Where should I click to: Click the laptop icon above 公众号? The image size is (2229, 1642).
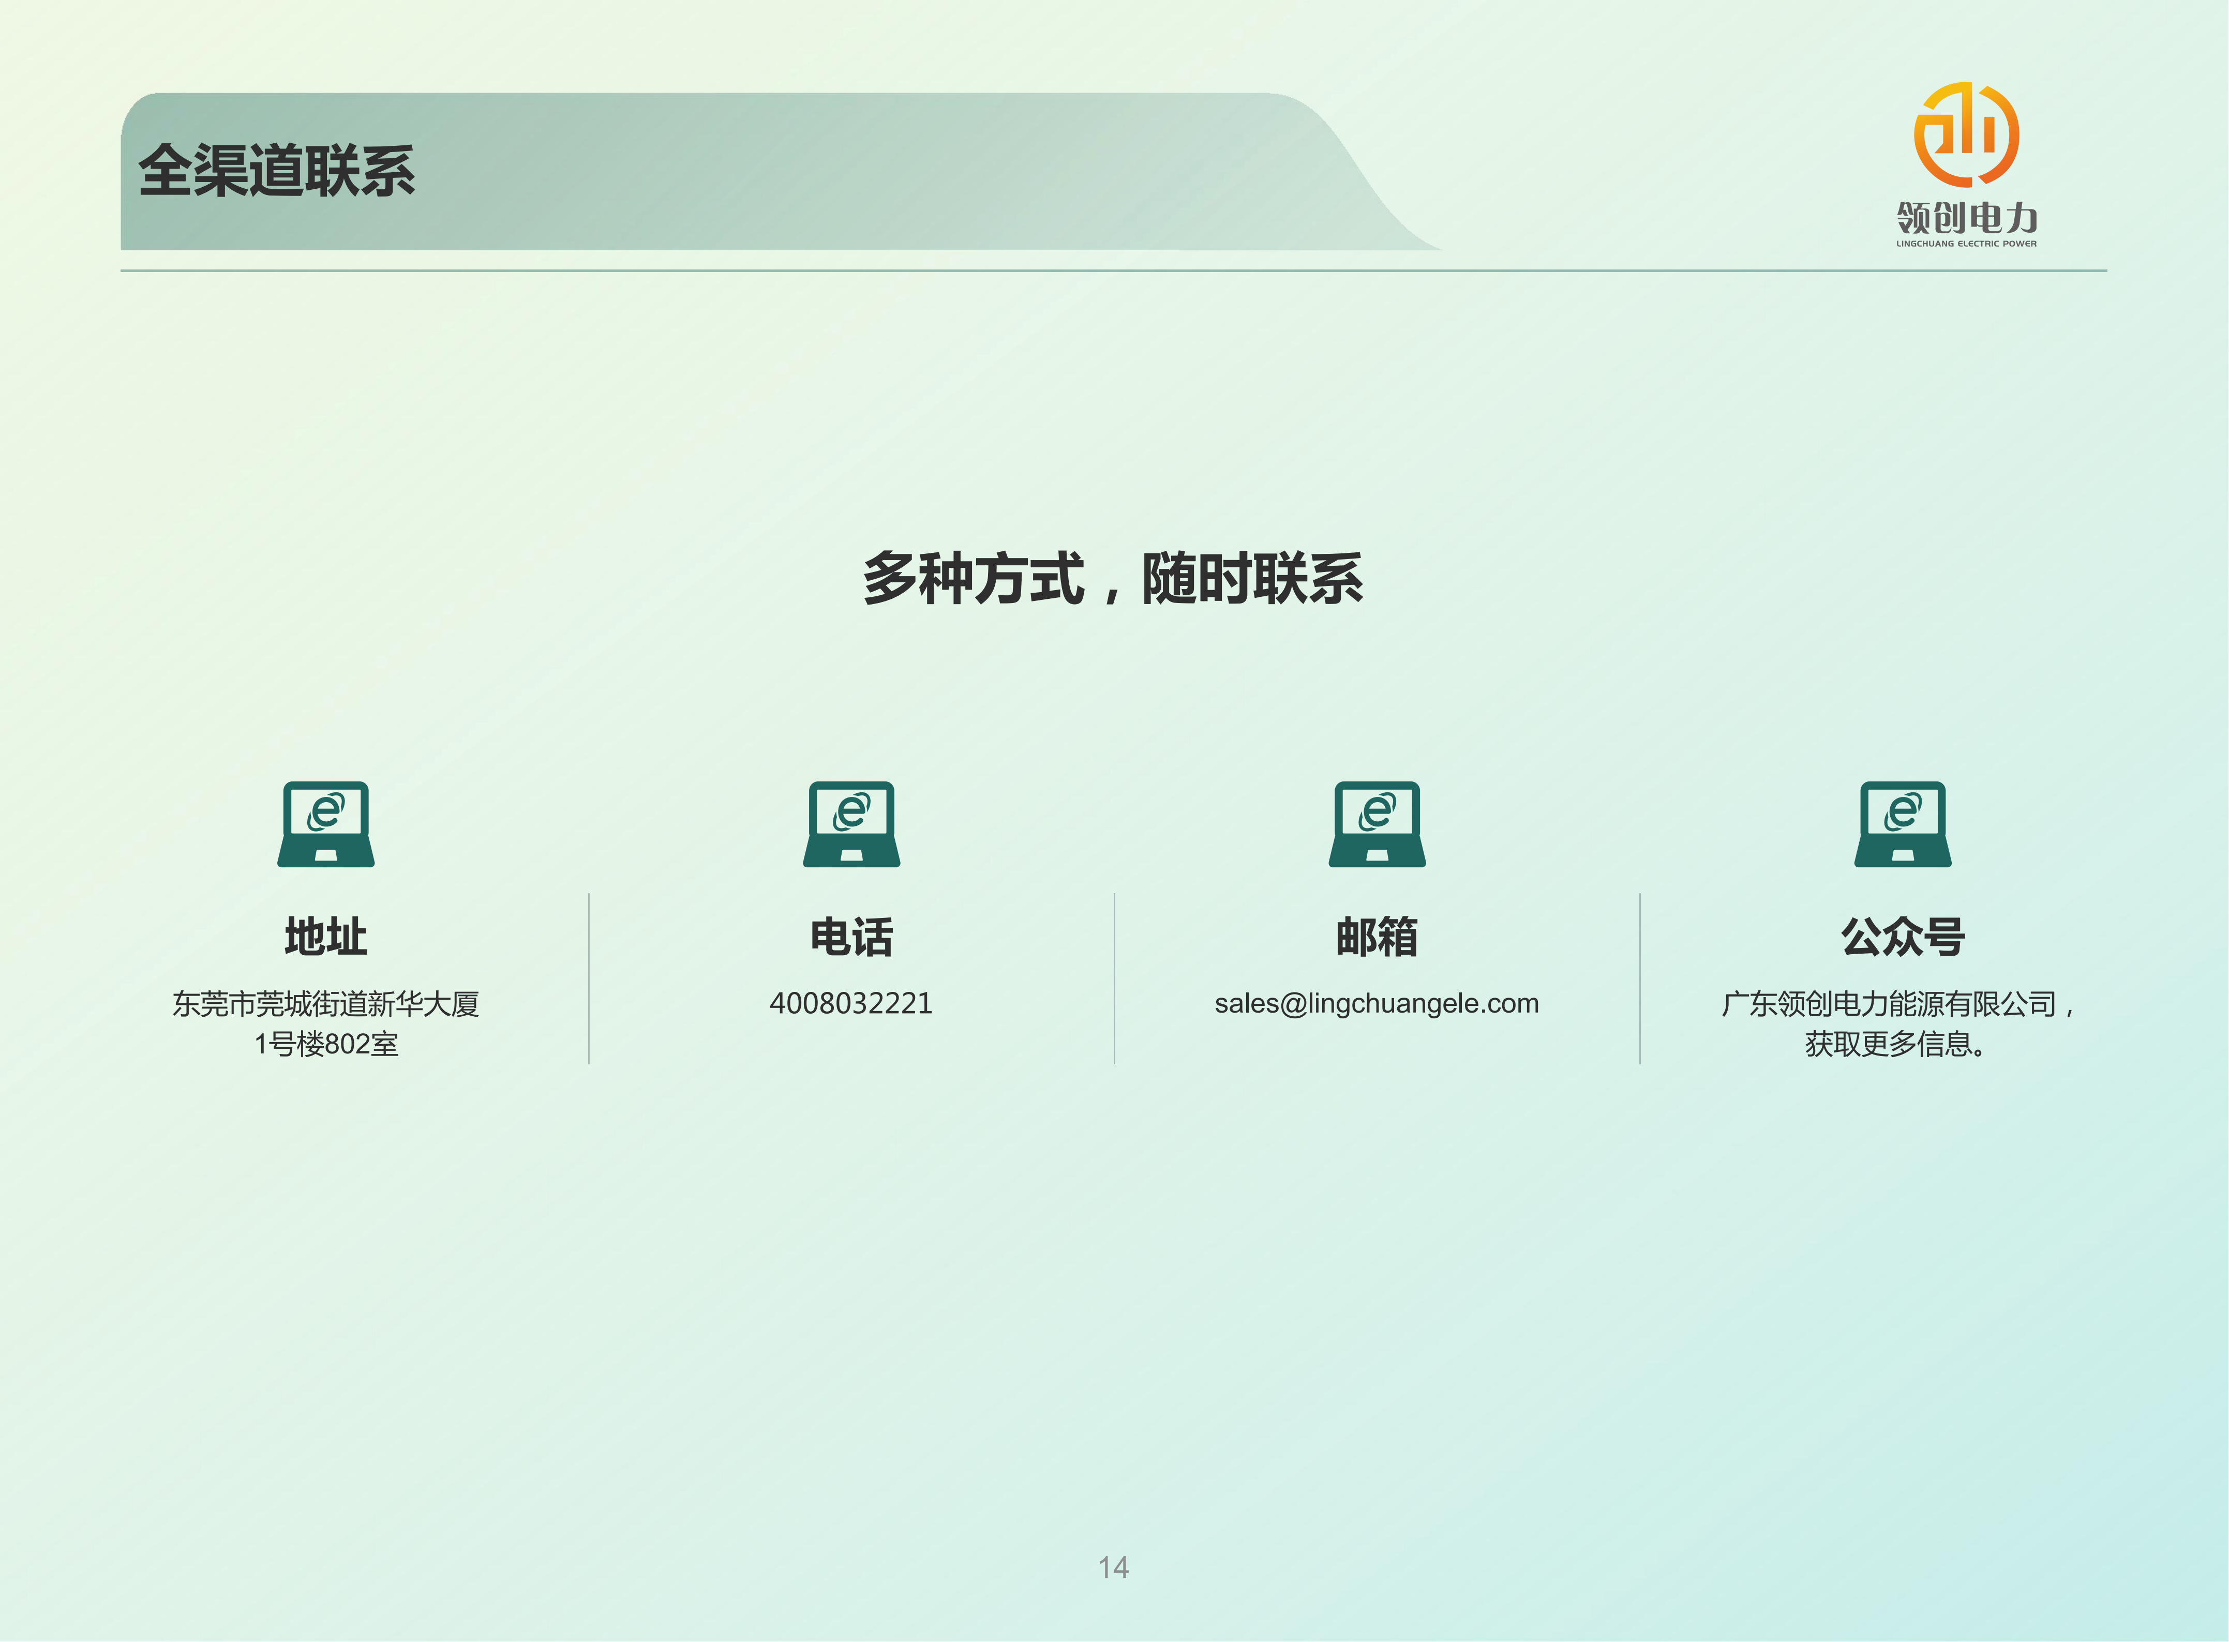pyautogui.click(x=1902, y=824)
